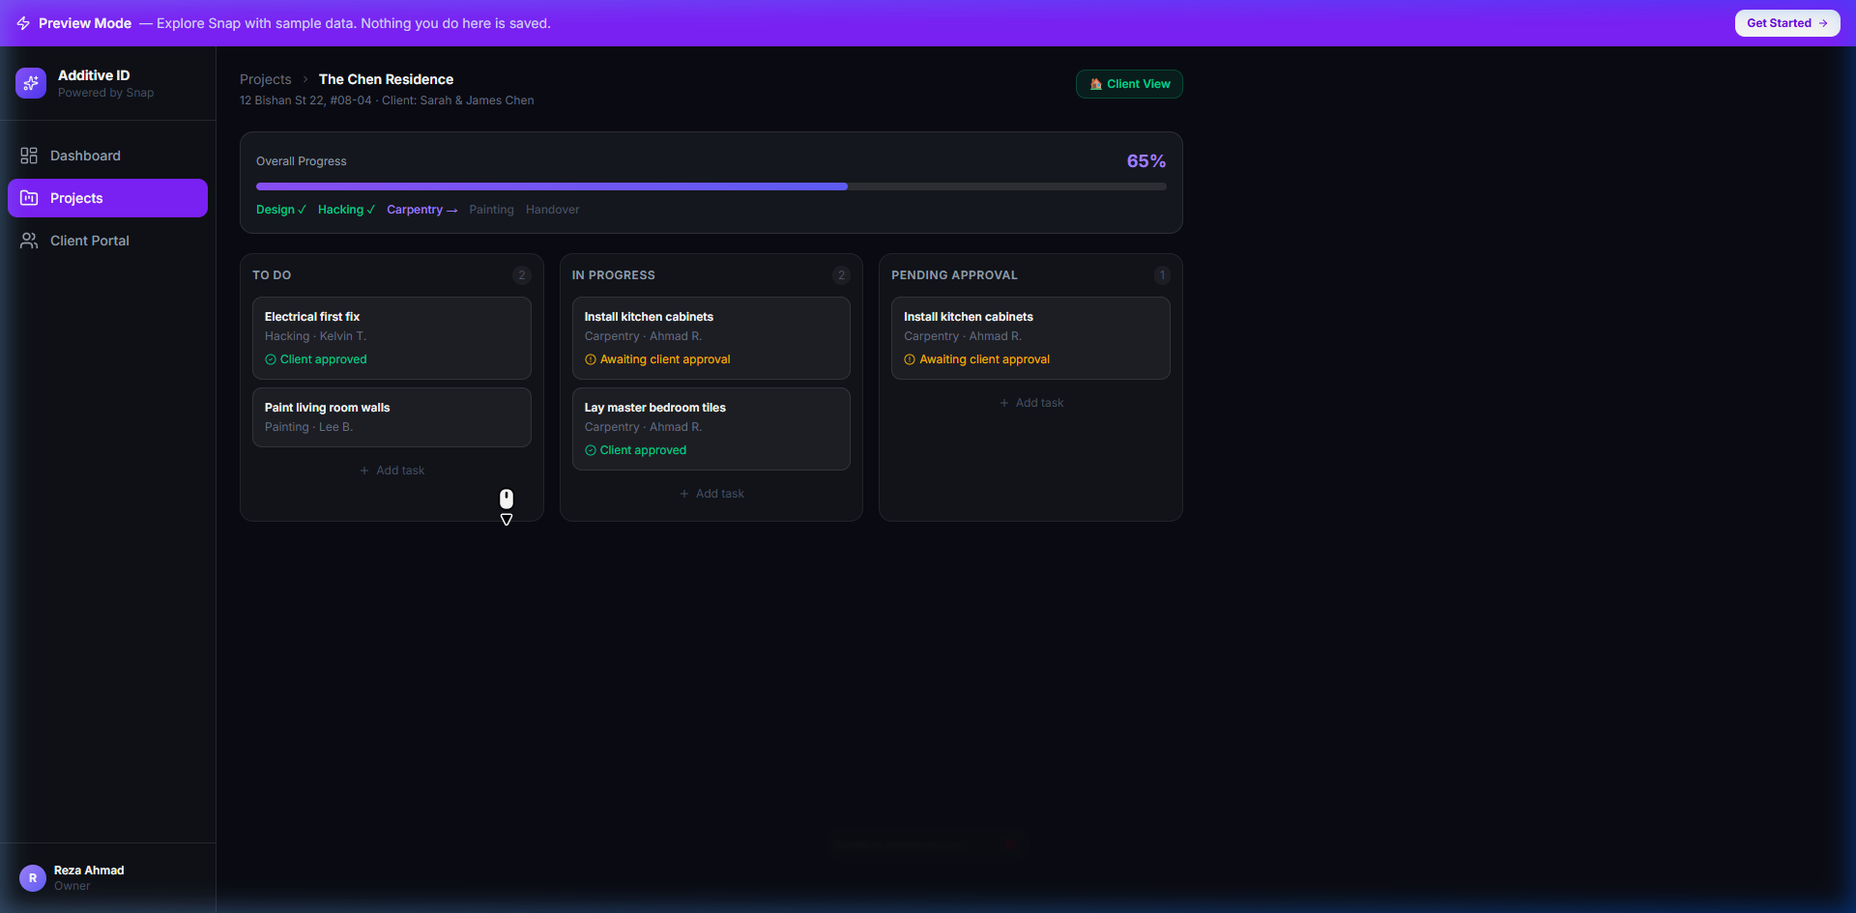Click the count badge on In Progress column
Image resolution: width=1856 pixels, height=913 pixels.
(841, 274)
